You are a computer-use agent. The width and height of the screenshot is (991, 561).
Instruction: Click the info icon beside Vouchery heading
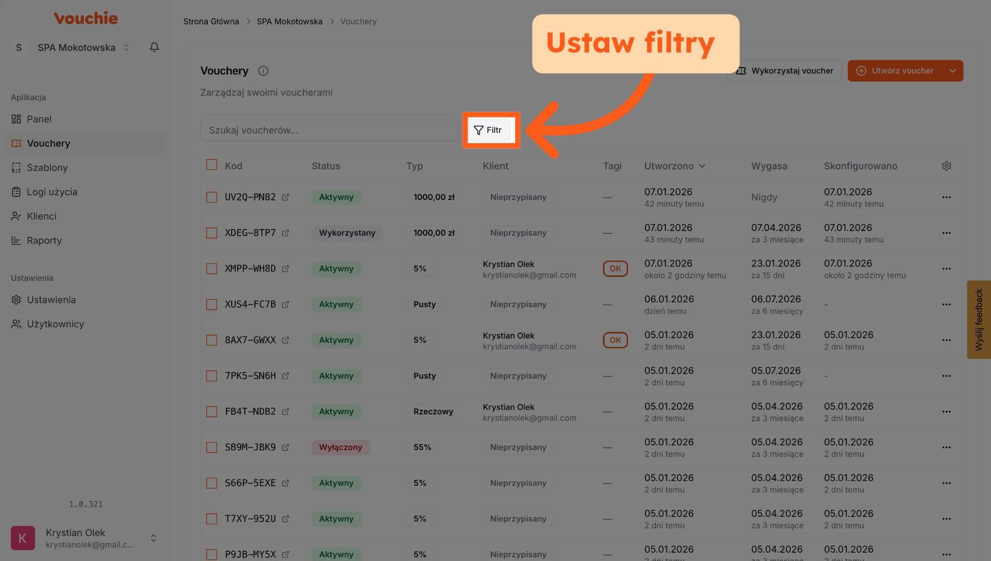click(263, 71)
